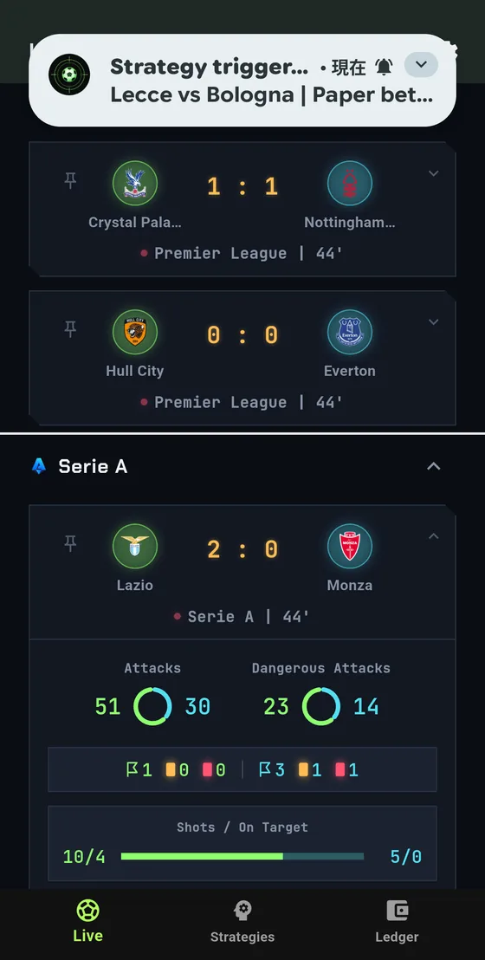
Task: Expand the strategy trigger notification
Action: 421,65
